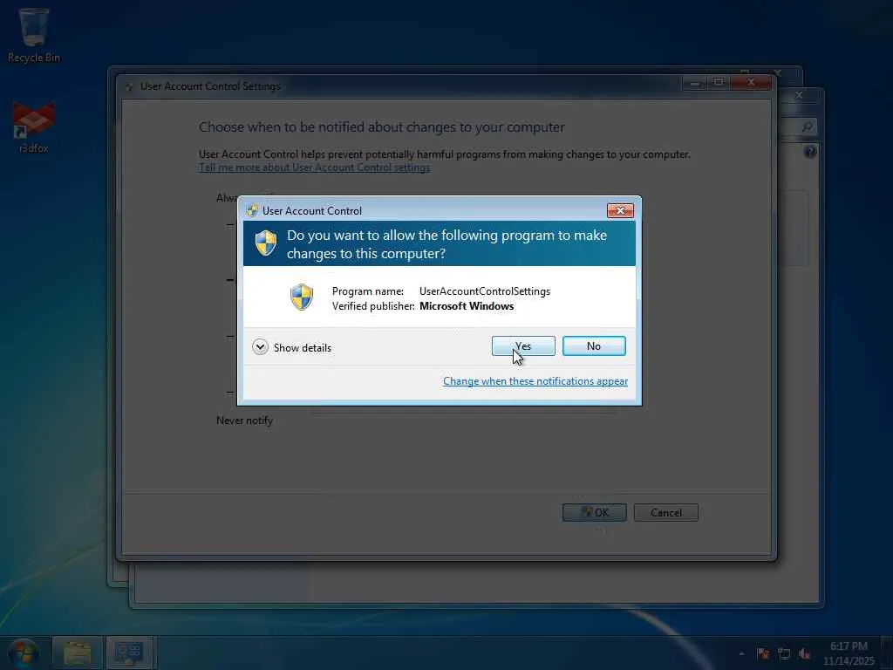Viewport: 893px width, 670px height.
Task: Click the 'Do you want to allow' question text
Action: click(x=446, y=244)
